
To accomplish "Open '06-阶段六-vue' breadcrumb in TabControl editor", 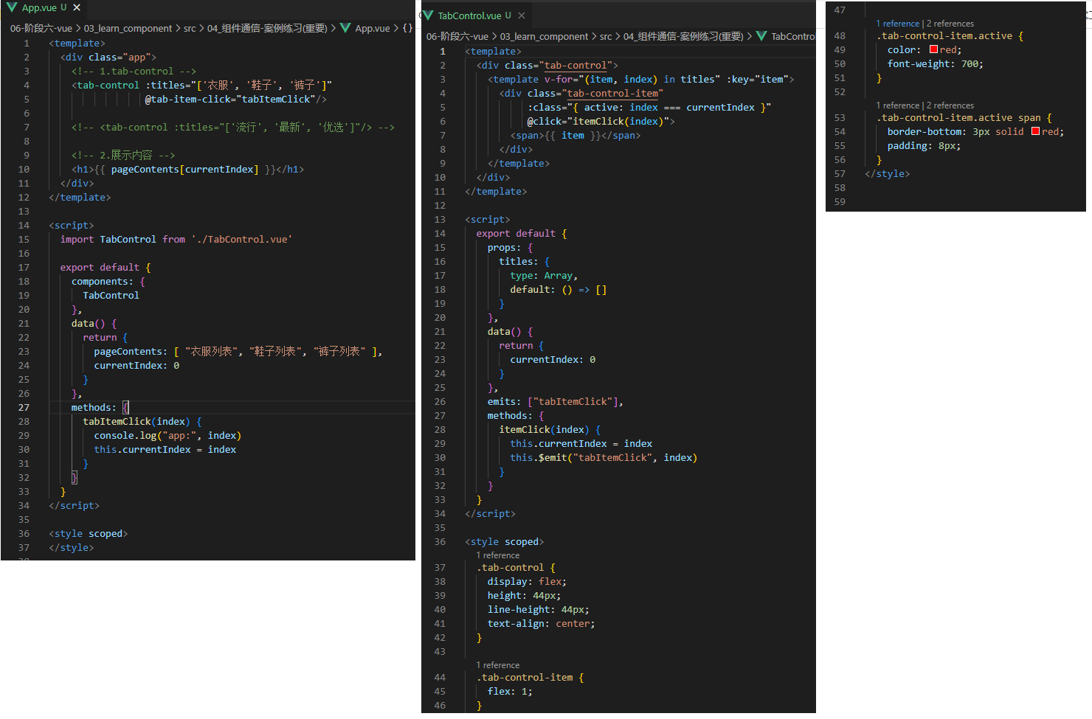I will pyautogui.click(x=457, y=36).
